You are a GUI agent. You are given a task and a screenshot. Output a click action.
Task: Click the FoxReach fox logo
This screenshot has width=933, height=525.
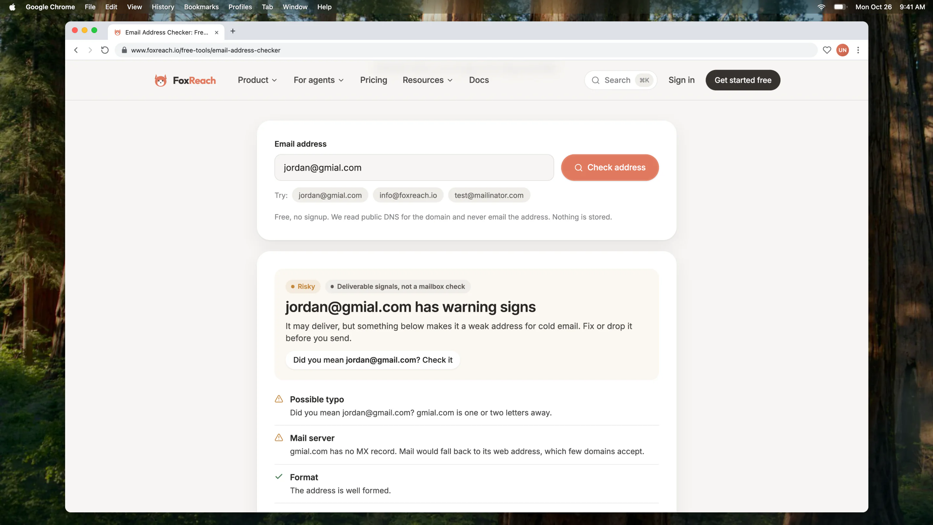[160, 80]
